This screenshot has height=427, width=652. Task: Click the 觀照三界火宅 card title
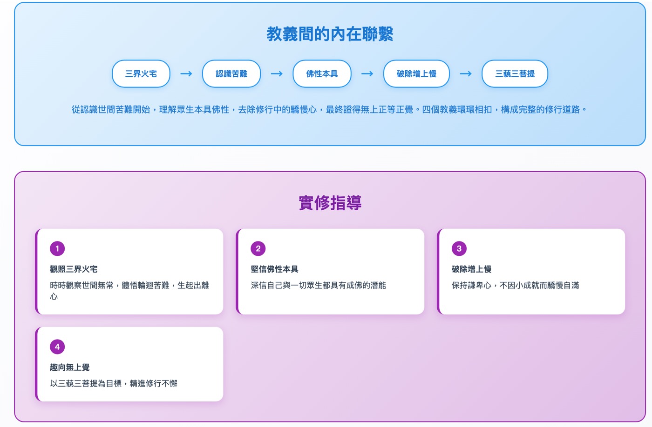click(74, 269)
